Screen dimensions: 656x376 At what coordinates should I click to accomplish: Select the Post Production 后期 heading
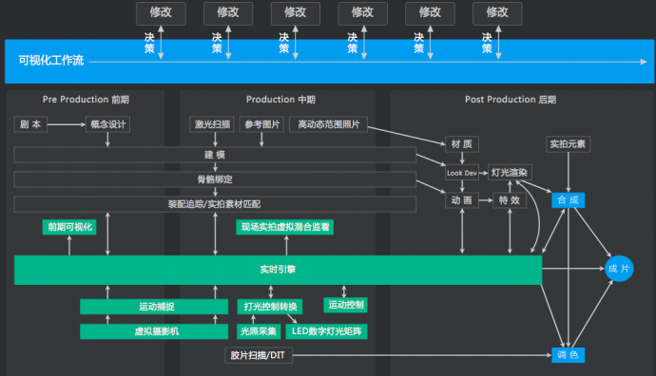tap(511, 100)
